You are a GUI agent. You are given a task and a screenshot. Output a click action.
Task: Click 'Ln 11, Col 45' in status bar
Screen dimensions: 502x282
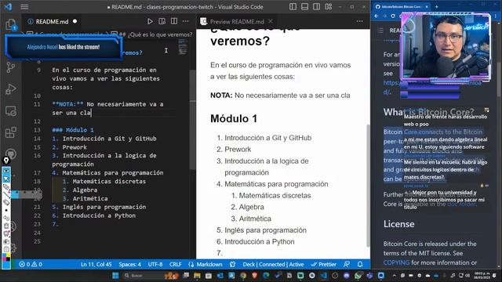[x=96, y=265]
